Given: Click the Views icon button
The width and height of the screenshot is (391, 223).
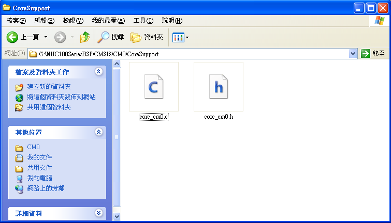Looking at the screenshot, I should (178, 38).
